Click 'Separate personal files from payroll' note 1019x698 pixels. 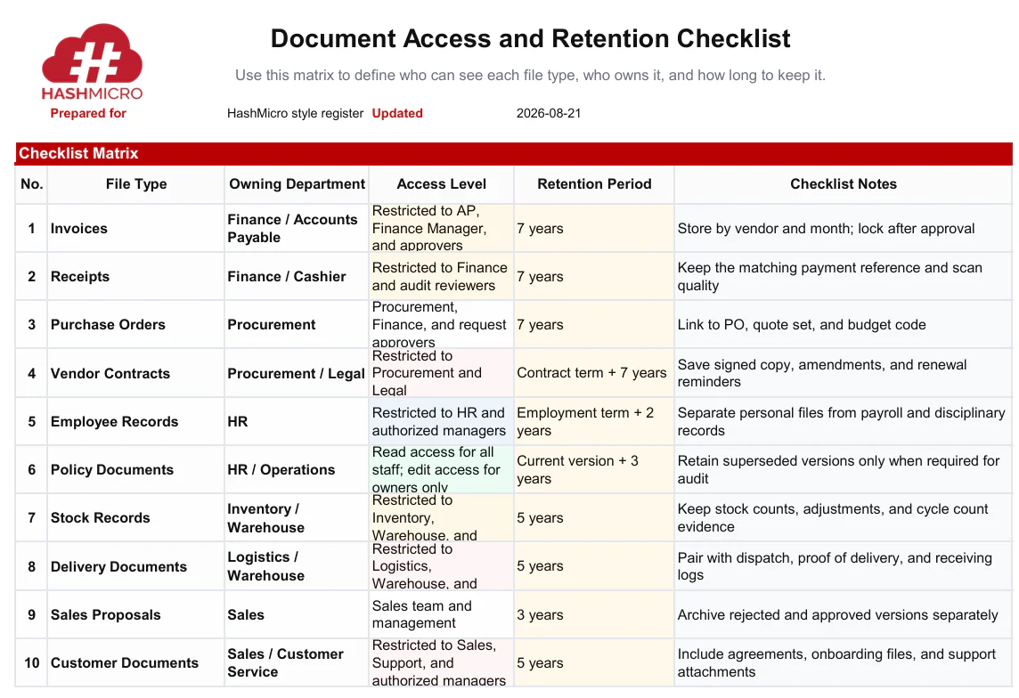(x=843, y=421)
